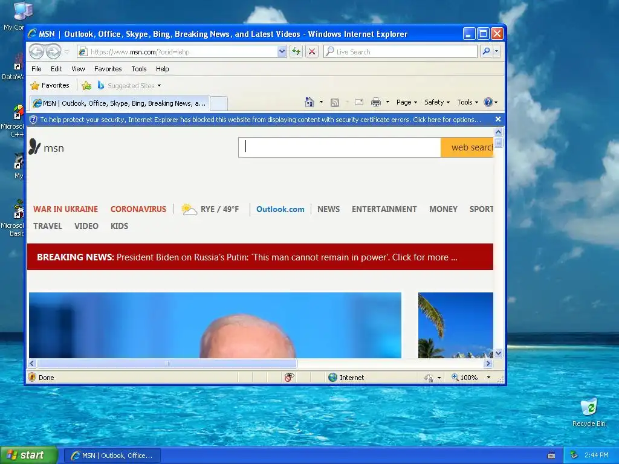
Task: Click the popup blocker status bar icon
Action: point(289,378)
